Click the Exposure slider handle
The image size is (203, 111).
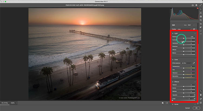pyautogui.click(x=184, y=39)
